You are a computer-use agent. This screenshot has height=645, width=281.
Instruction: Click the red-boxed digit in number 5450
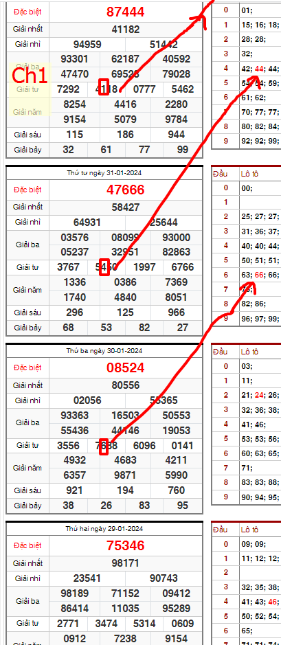[104, 267]
